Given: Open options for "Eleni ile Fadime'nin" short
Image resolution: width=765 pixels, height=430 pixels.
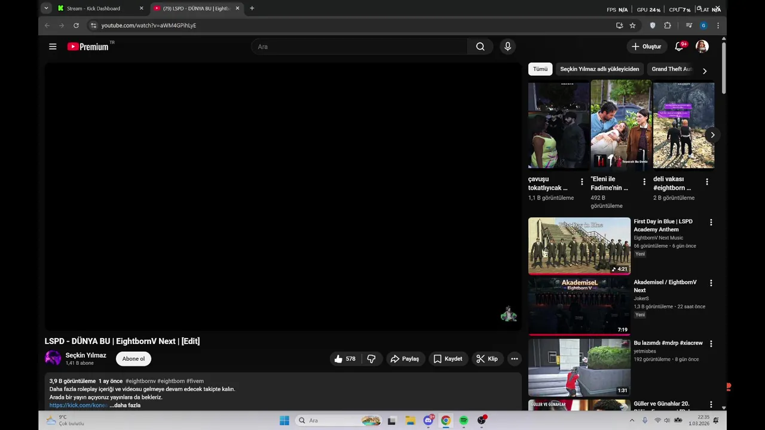Looking at the screenshot, I should coord(644,182).
